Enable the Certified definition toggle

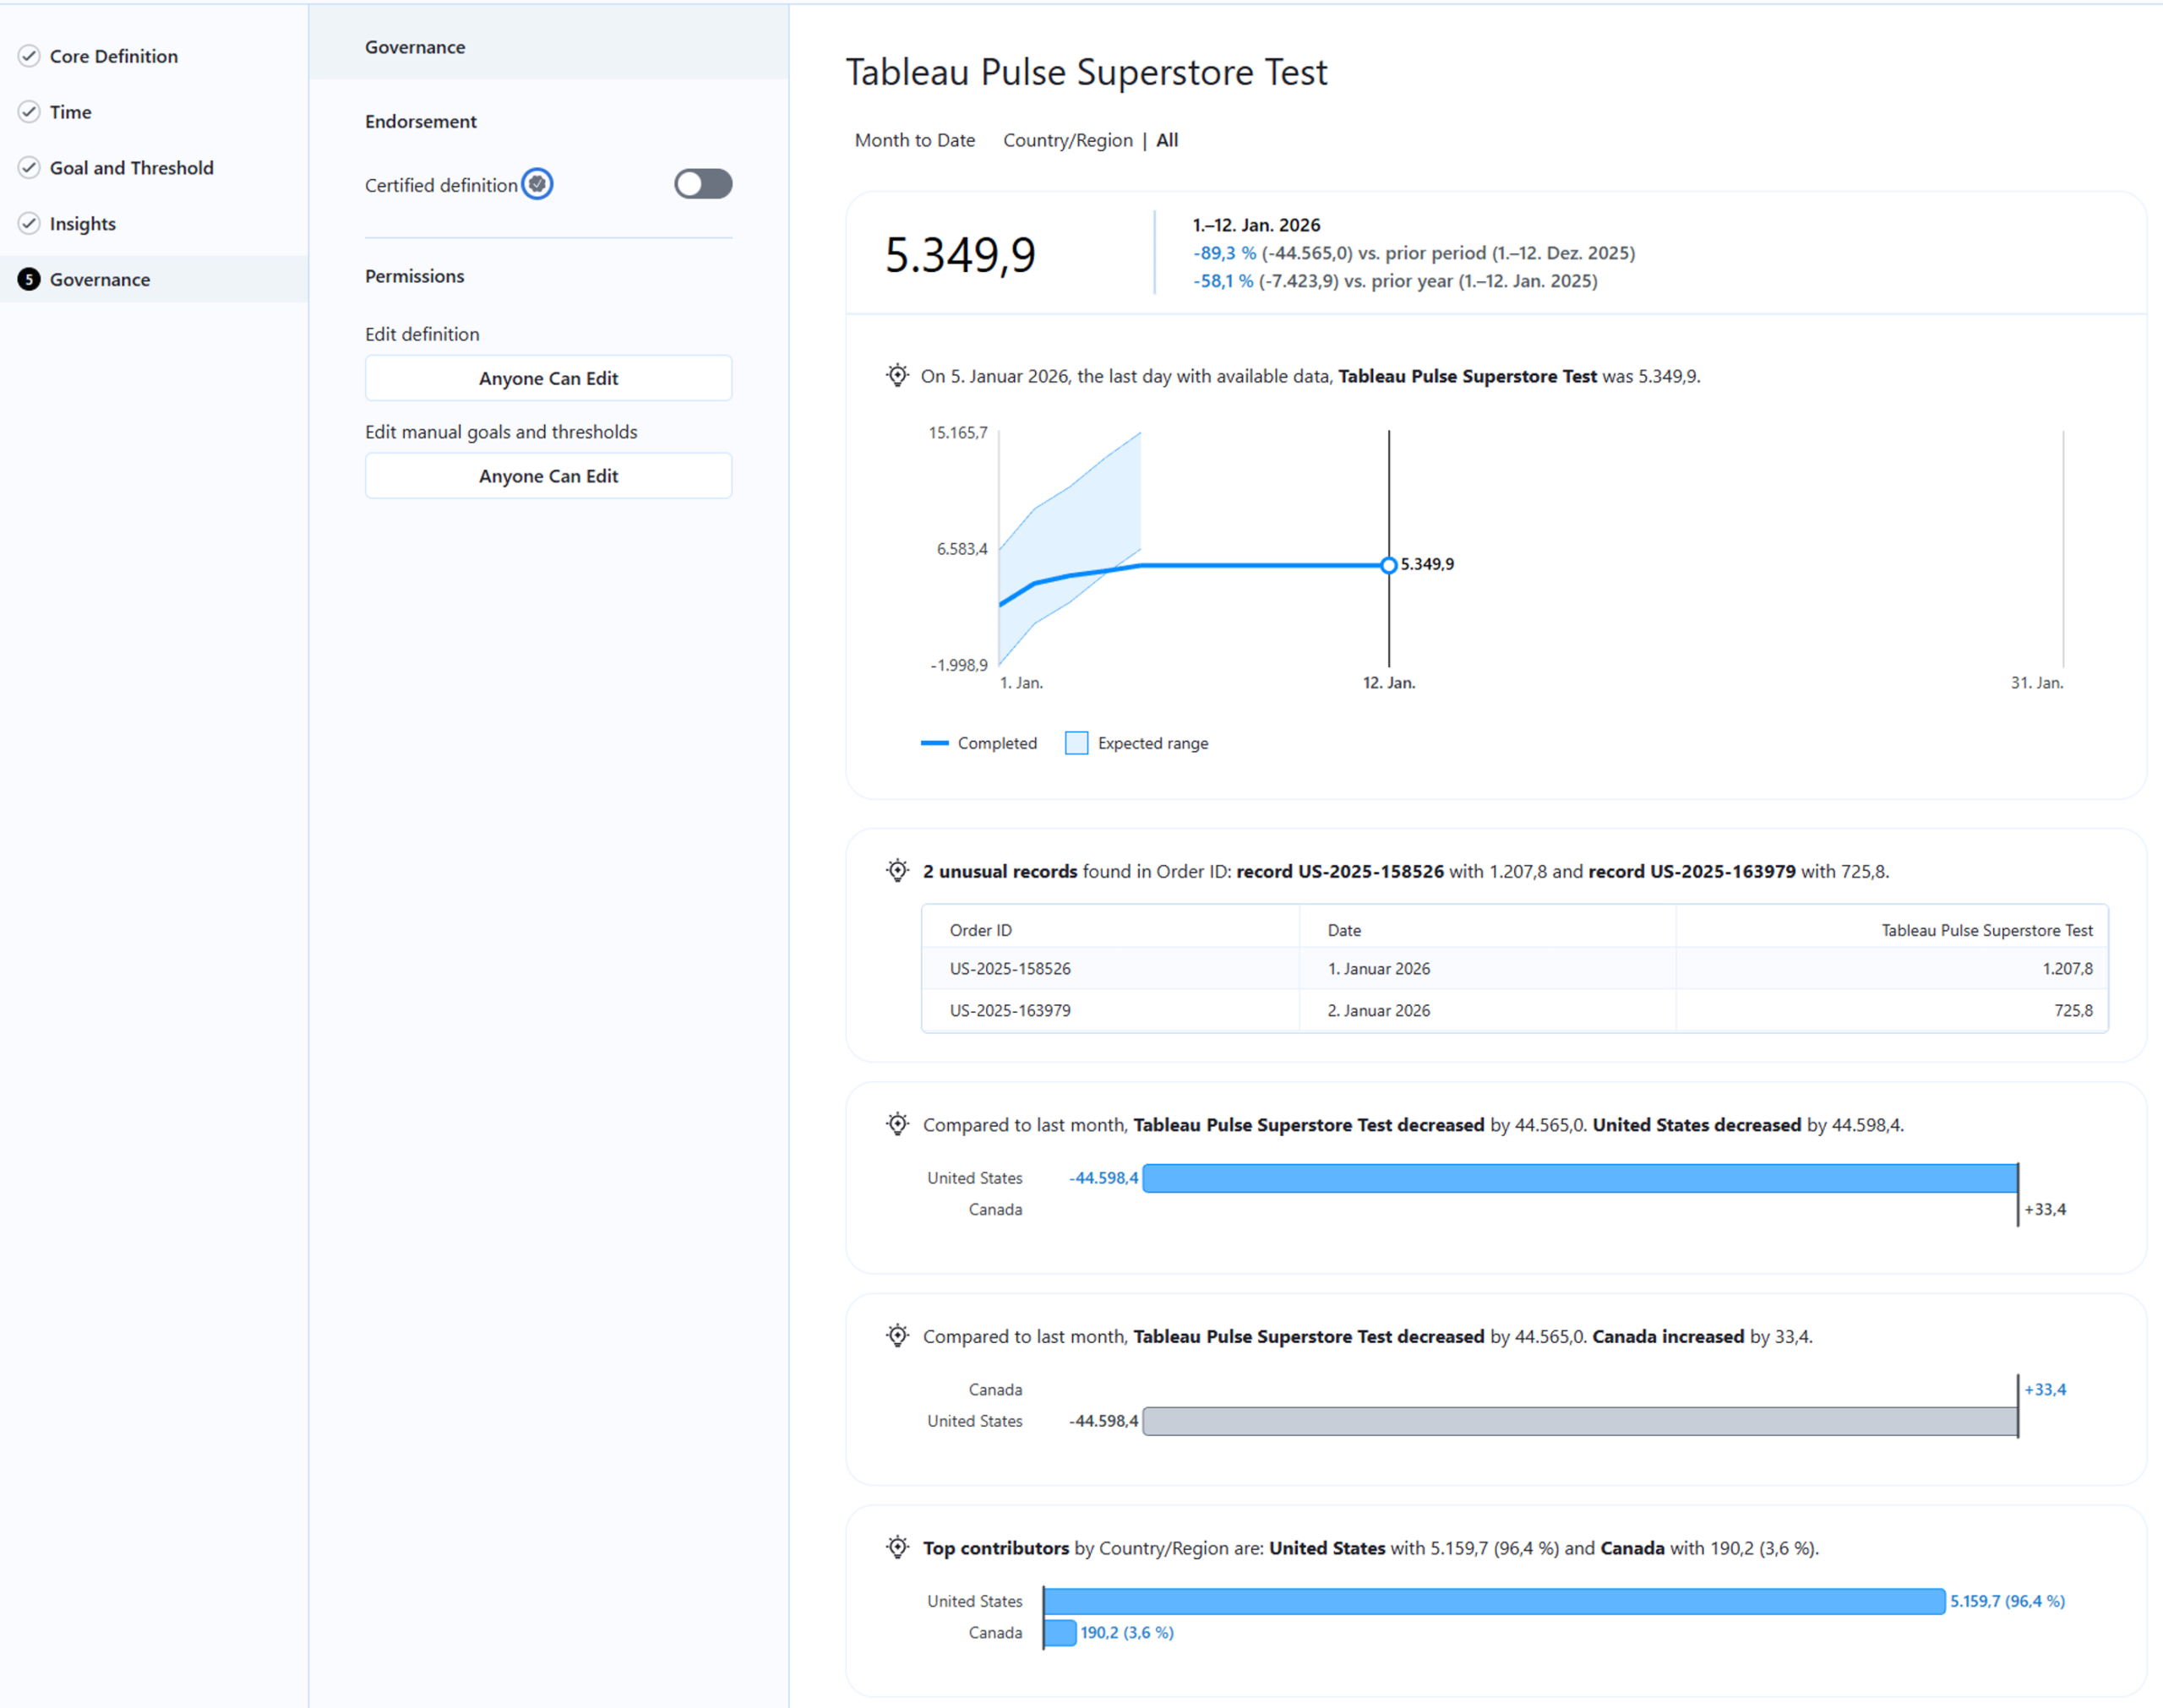[702, 184]
